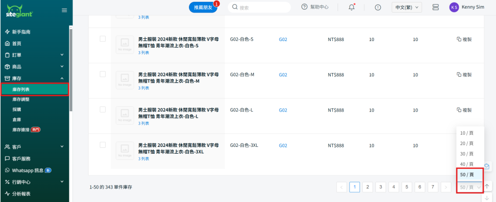The width and height of the screenshot is (496, 202).
Task: Open the store switcher icon beside language selector
Action: pos(435,7)
